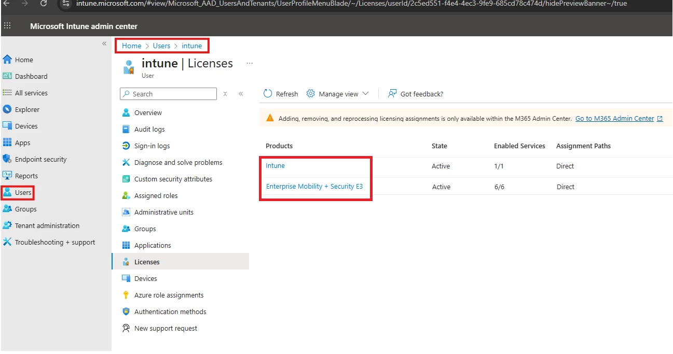Collapse the user menu panel chevron
Viewport: 673px width, 354px height.
pos(241,94)
